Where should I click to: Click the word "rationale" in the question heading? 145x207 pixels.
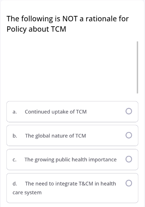click(x=101, y=19)
